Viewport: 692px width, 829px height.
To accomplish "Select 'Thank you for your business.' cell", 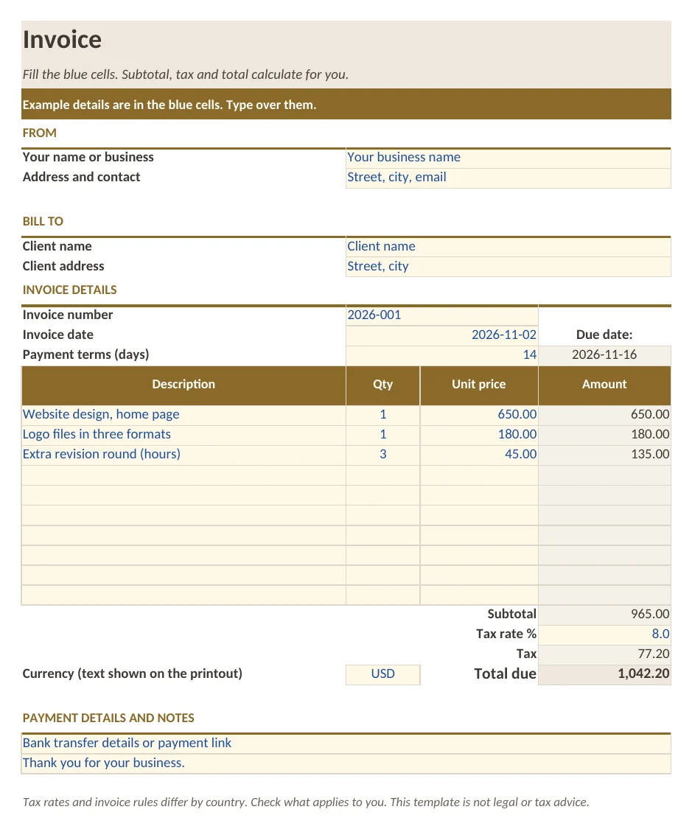I will (x=346, y=763).
